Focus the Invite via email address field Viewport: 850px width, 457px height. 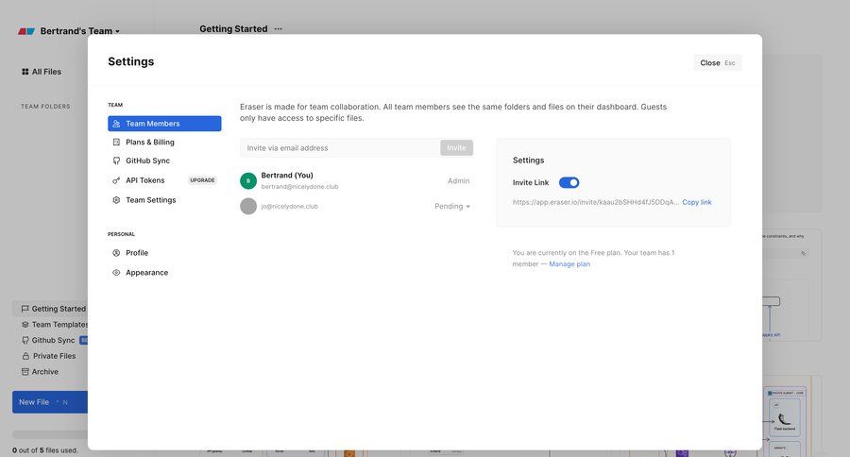[x=340, y=148]
